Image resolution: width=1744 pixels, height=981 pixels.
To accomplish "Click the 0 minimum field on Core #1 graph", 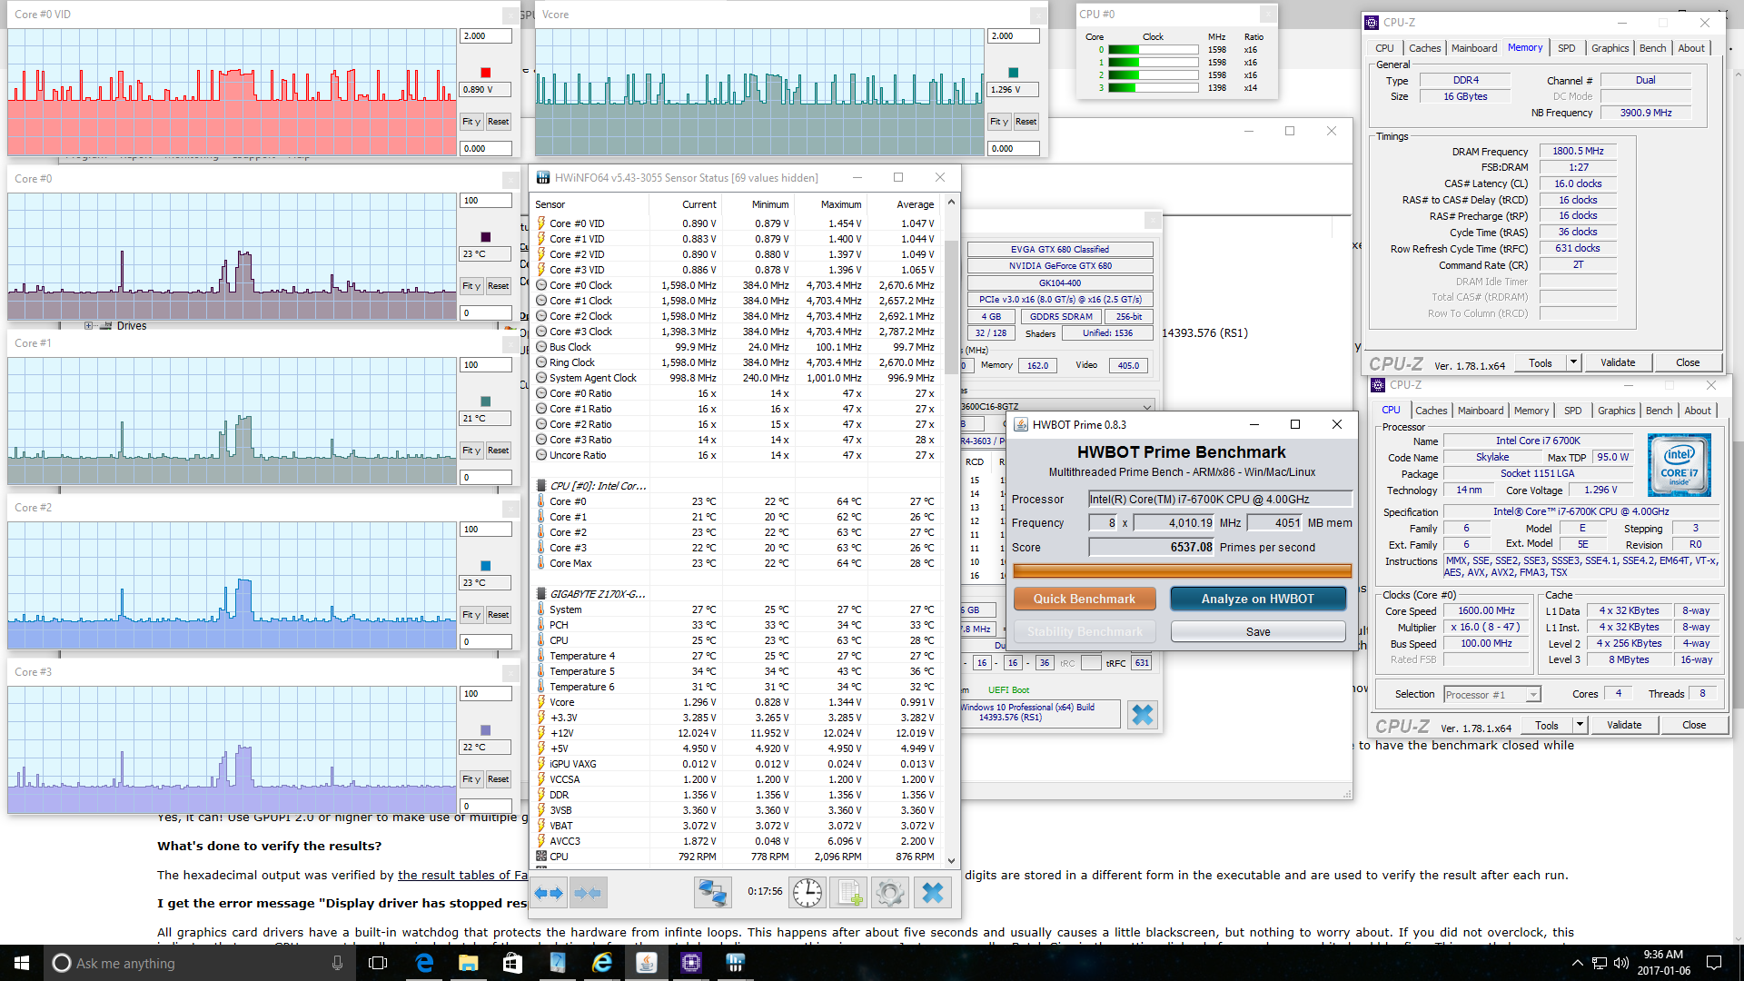I will pos(486,477).
